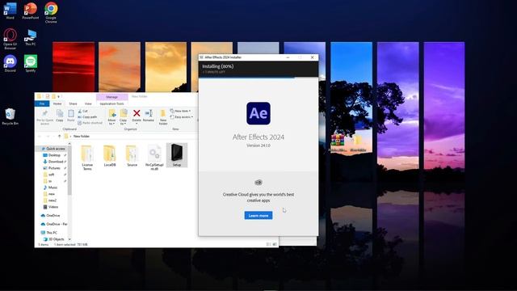This screenshot has width=517, height=291.
Task: Click the New folder ribbon button
Action: coord(163,117)
